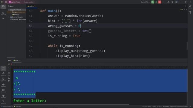The height and width of the screenshot is (108, 193).
Task: Click the Run console horizontal scrollbar
Action: 71,104
